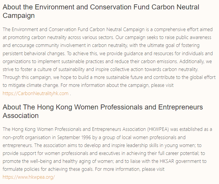The image size is (219, 184).
Task: Click the word 'Association' in second heading
Action: click(x=21, y=116)
